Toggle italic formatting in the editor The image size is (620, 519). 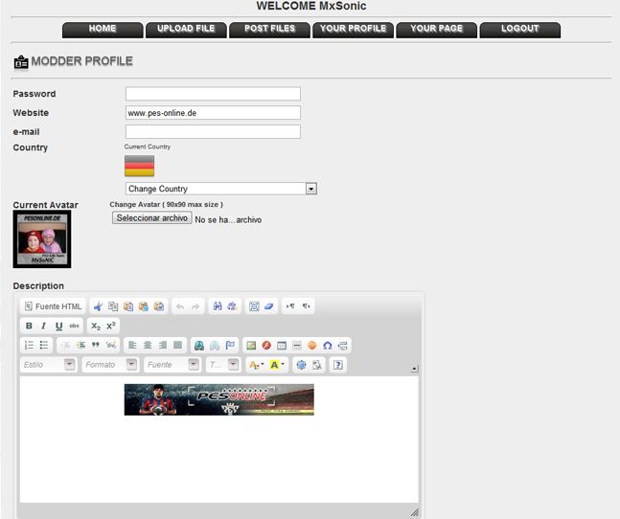pyautogui.click(x=43, y=327)
